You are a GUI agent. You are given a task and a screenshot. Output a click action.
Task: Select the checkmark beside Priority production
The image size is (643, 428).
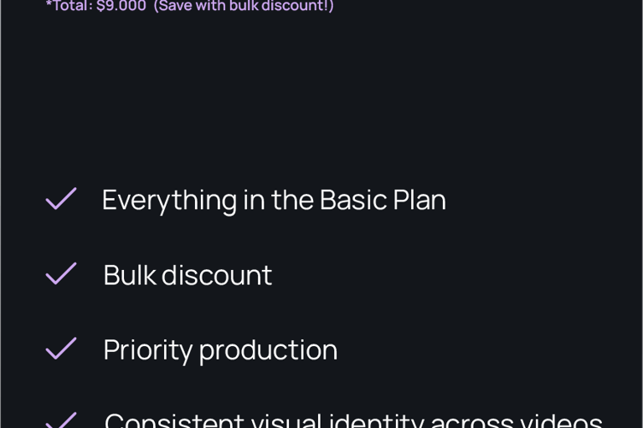60,348
